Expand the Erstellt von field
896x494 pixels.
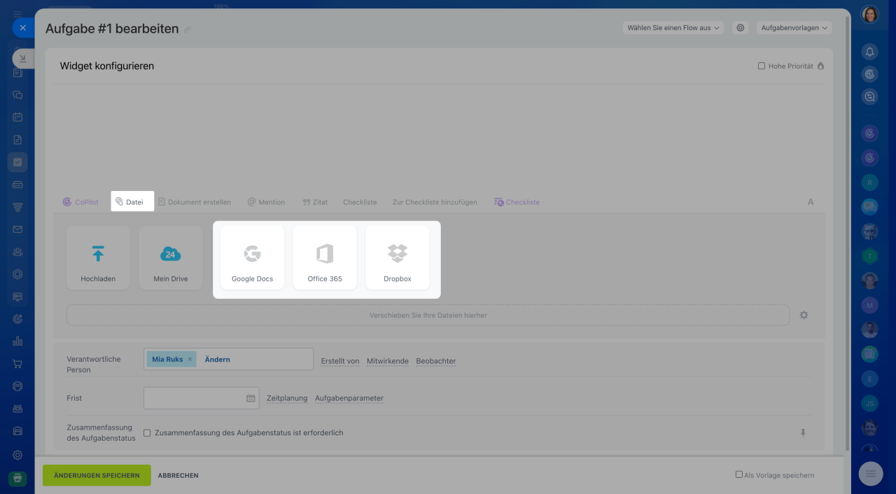coord(340,361)
